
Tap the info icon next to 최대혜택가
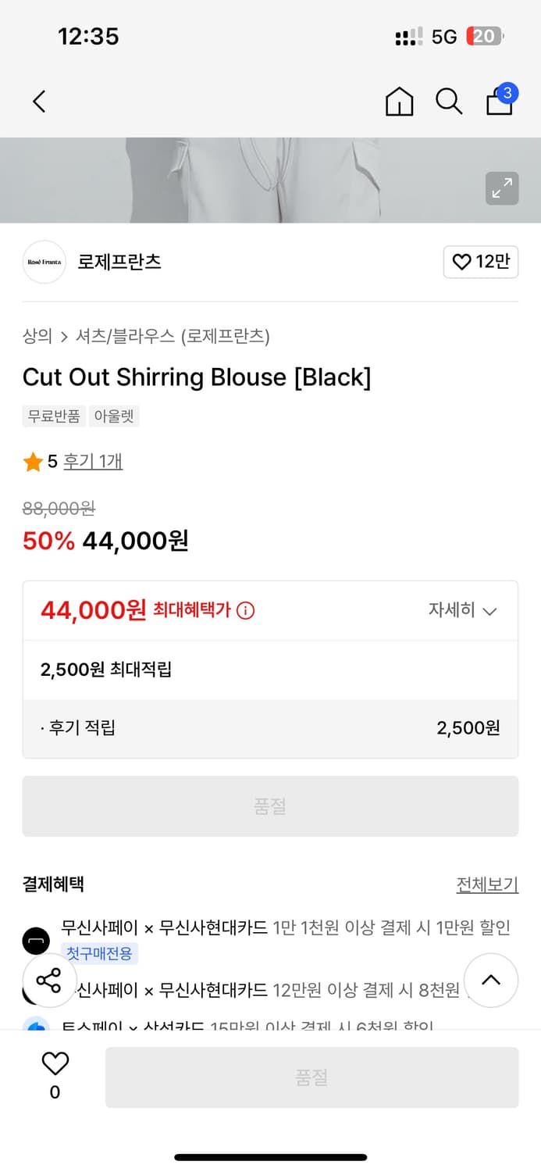(245, 610)
